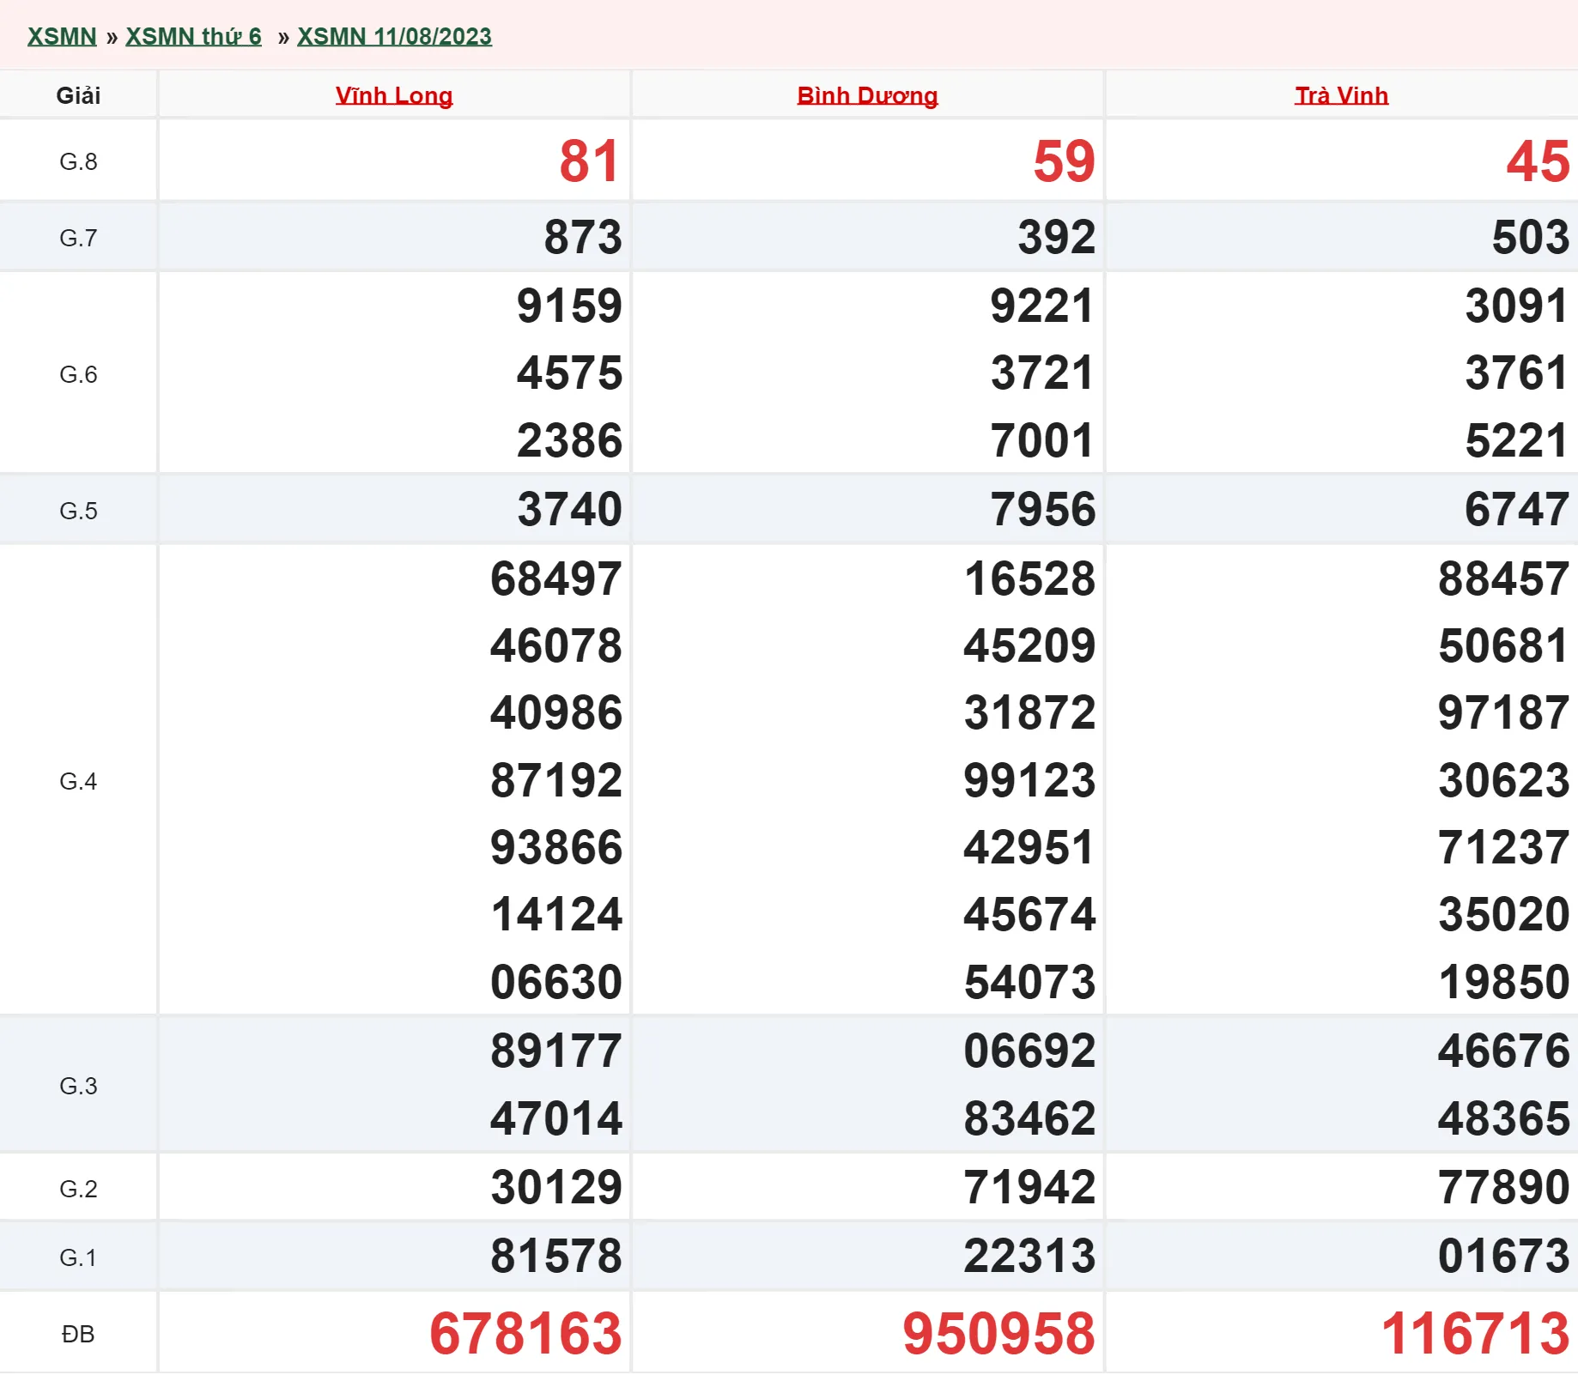
Task: Open the Bình Dương province link
Action: point(867,95)
